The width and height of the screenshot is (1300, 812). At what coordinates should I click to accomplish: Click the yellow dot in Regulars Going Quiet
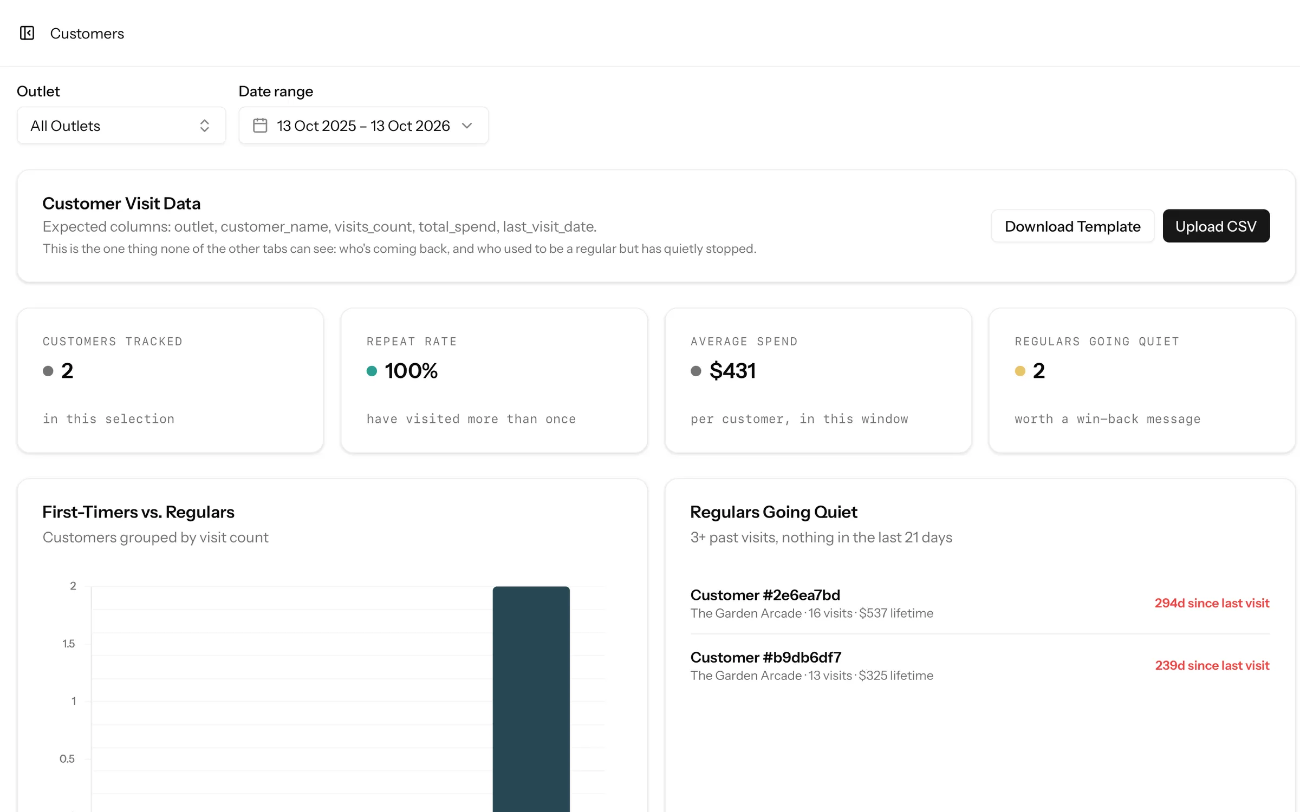coord(1020,371)
